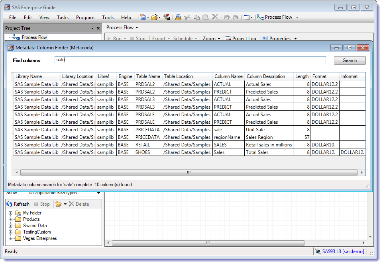
Task: Click the Paste clipboard icon
Action: (x=206, y=18)
